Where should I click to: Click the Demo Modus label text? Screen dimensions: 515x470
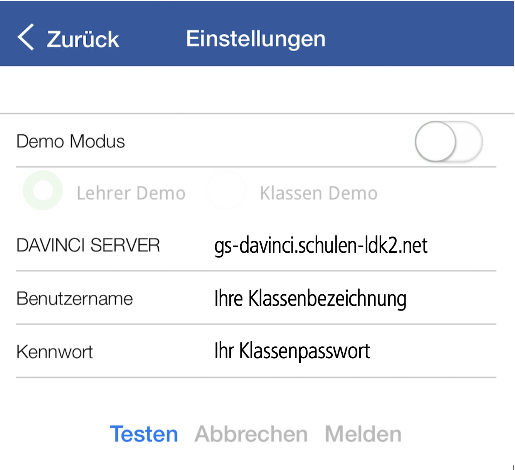coord(71,141)
